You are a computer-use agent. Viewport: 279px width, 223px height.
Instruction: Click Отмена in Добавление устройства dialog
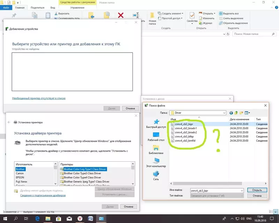coord(130,108)
